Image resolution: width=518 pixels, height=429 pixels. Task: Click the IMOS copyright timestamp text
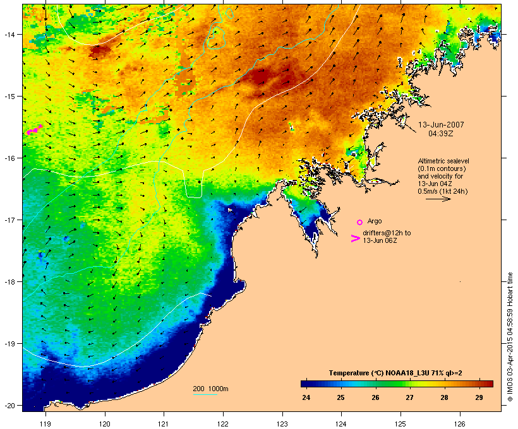click(x=510, y=337)
